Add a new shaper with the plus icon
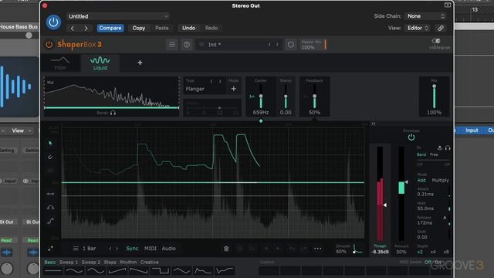 pyautogui.click(x=140, y=63)
